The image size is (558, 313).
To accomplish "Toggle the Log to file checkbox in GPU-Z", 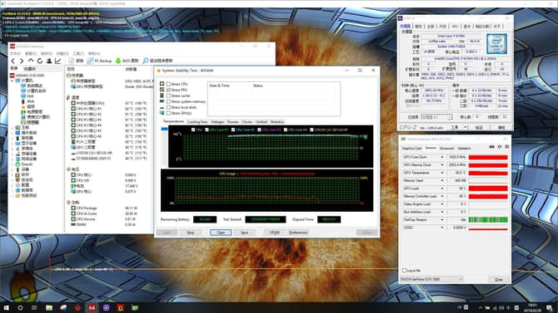I will (x=404, y=271).
